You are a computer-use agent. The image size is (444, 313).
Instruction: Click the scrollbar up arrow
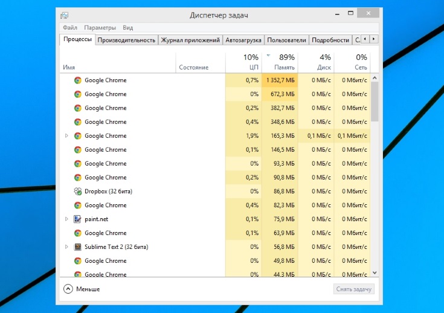tap(375, 77)
